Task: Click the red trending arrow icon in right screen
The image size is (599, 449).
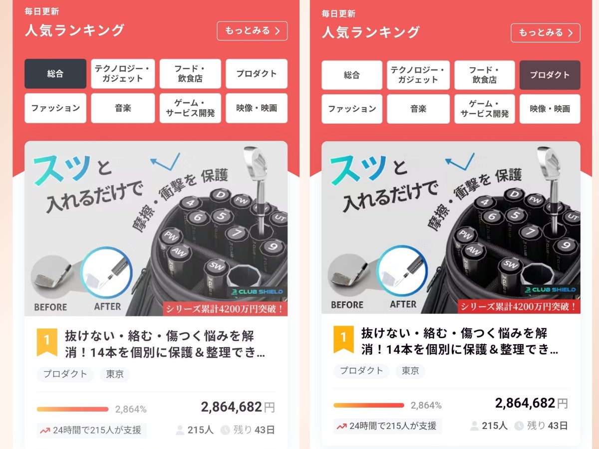Action: pos(341,426)
